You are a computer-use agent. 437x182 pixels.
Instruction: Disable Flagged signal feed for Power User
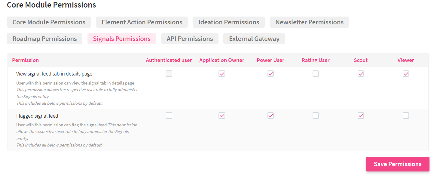pyautogui.click(x=270, y=116)
